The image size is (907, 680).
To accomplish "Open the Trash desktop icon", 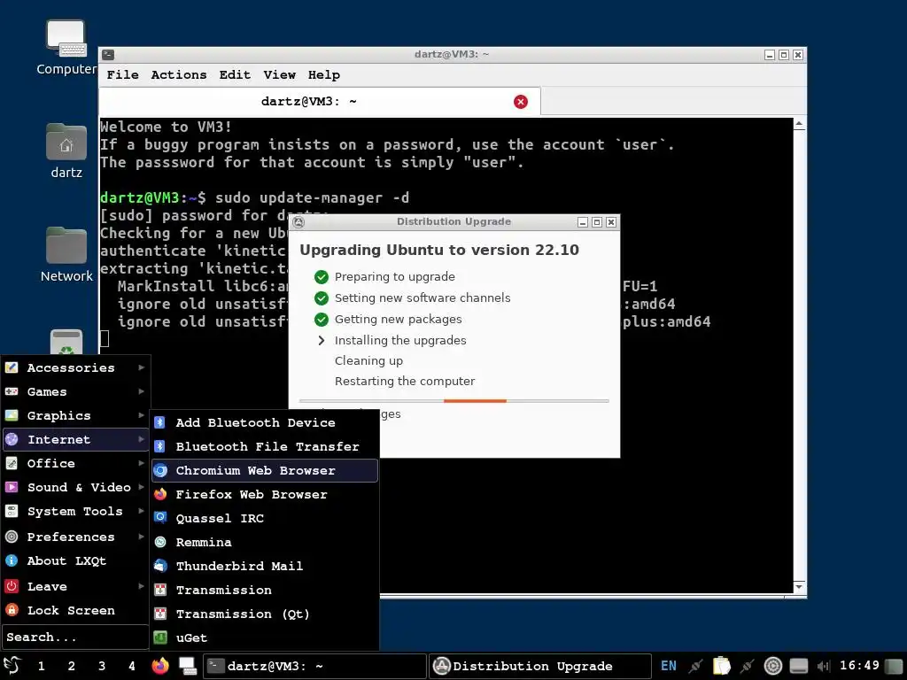I will (x=66, y=343).
